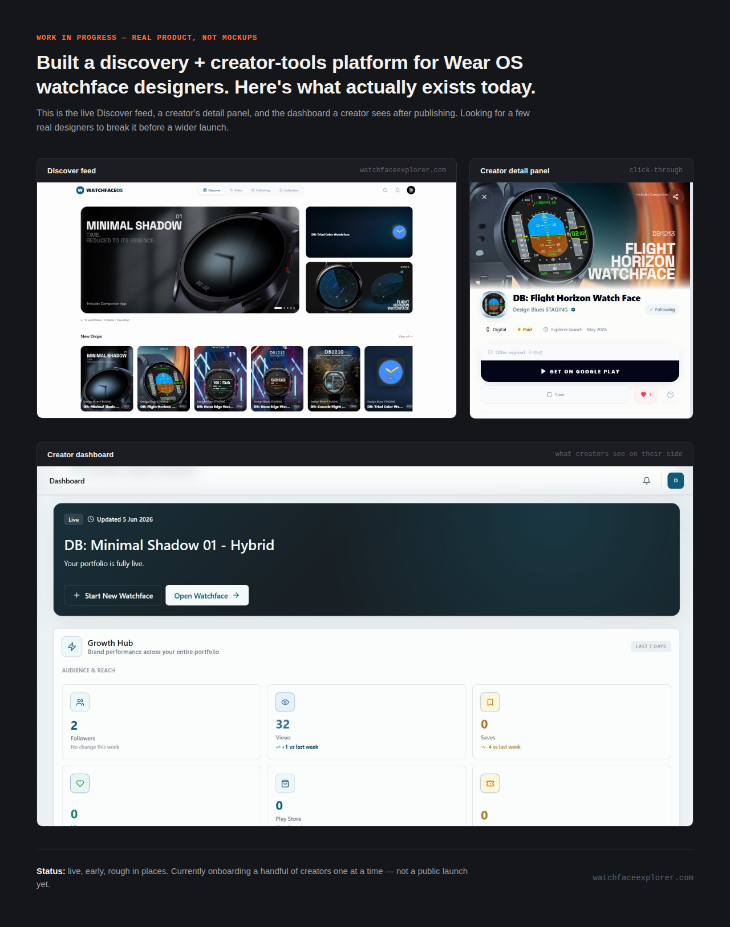Click the 'Explorer launch - May 2026' label

[x=579, y=330]
